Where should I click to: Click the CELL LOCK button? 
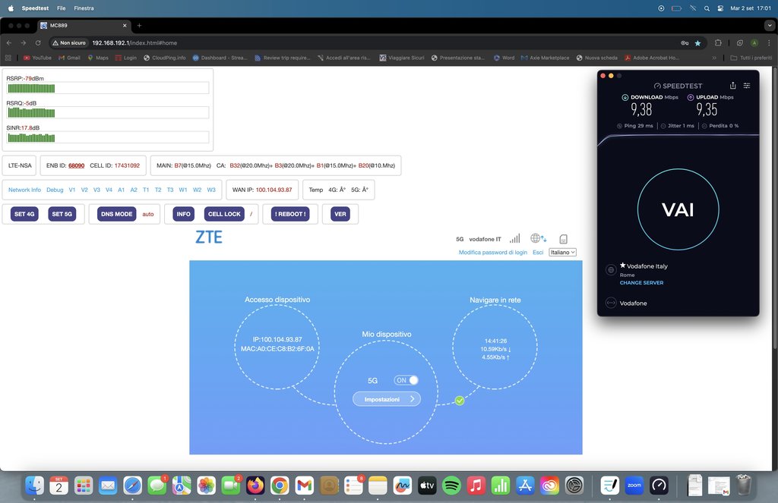click(x=224, y=214)
